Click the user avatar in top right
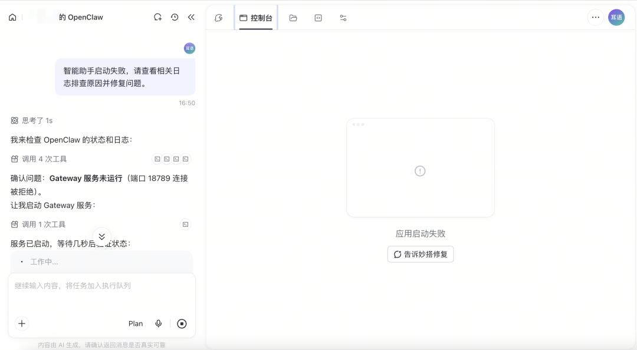Image resolution: width=637 pixels, height=350 pixels. tap(616, 17)
